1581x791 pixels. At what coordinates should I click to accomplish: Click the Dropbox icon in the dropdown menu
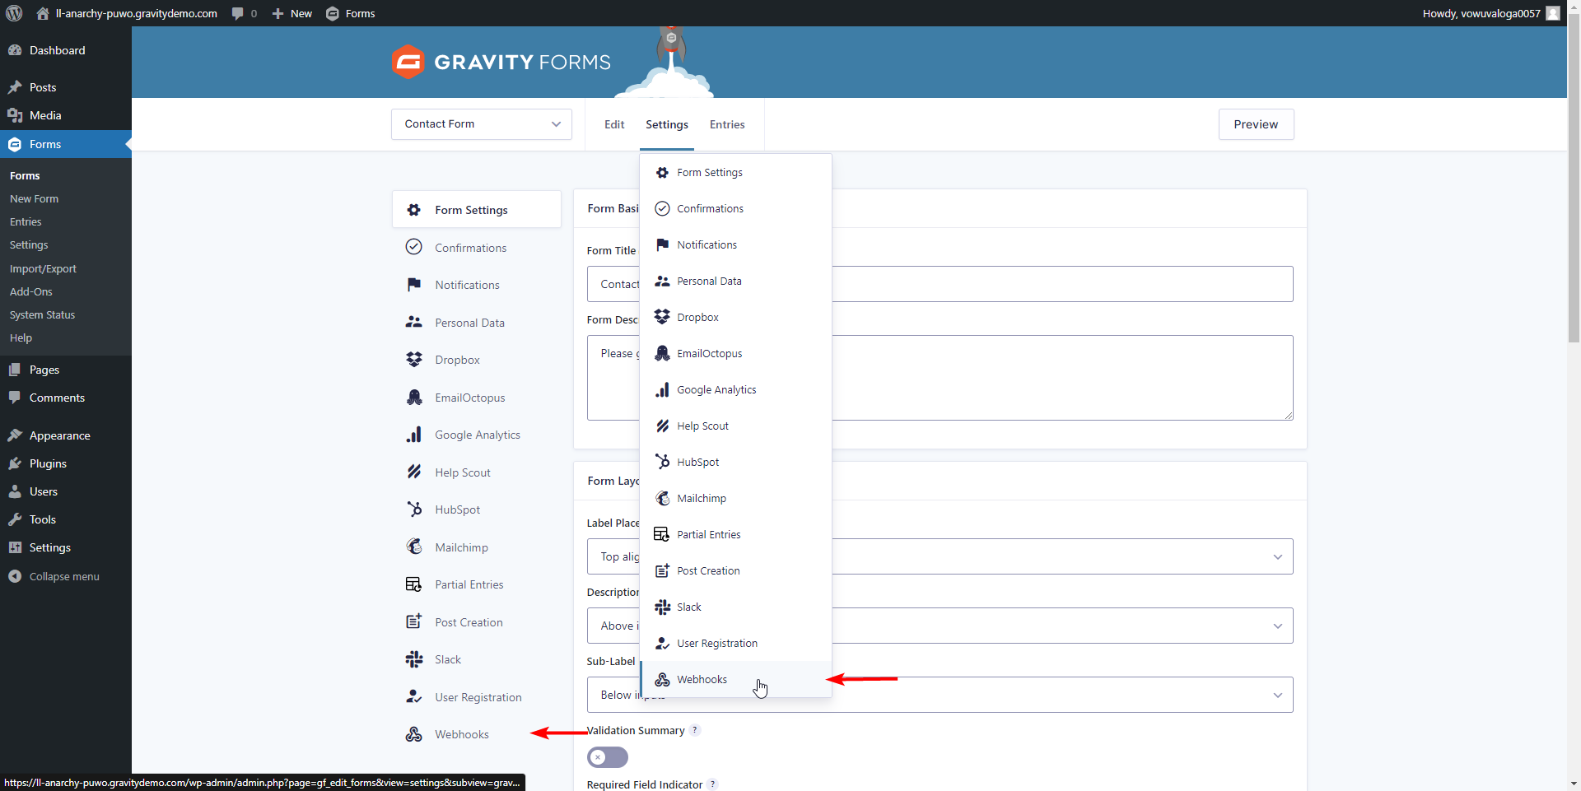[x=662, y=318]
